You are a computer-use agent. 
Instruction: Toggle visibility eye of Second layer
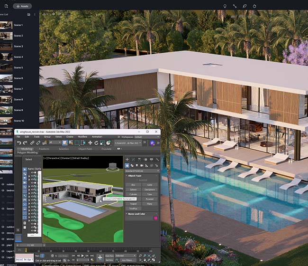tap(3, 209)
